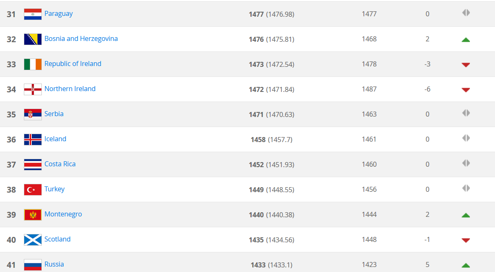Screen dimensions: 495x272
Task: Click the Iceland flag icon
Action: tap(33, 140)
